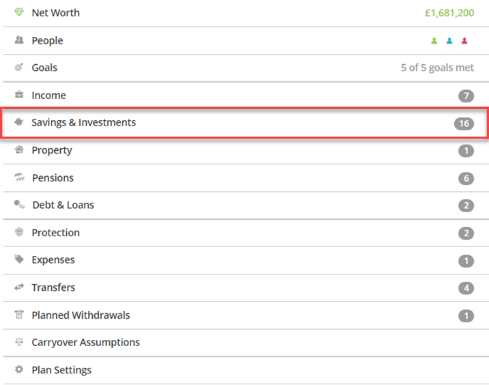The width and height of the screenshot is (489, 385).
Task: Select the green person avatar
Action: [434, 41]
